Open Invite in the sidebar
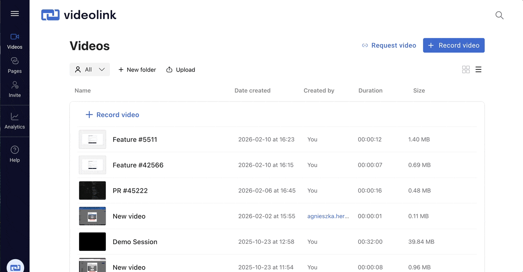This screenshot has height=272, width=523. click(15, 89)
